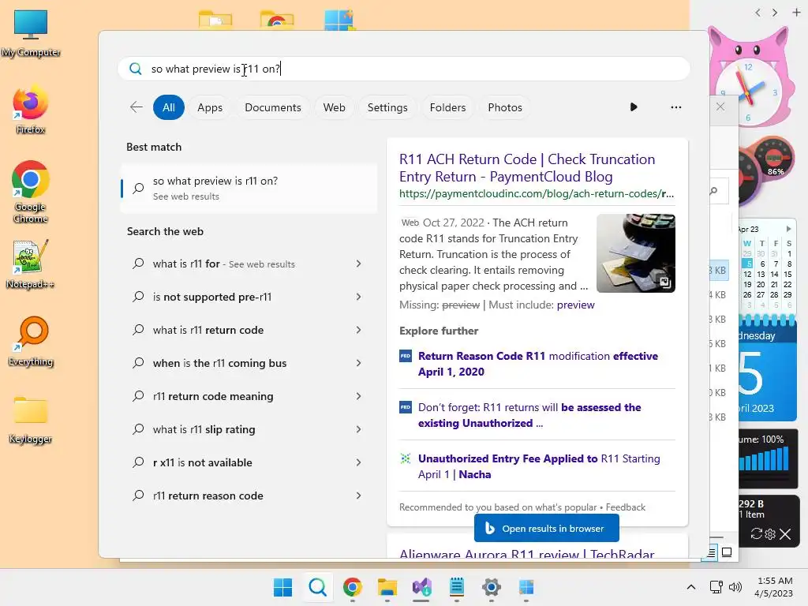
Task: Expand 'is not supported pre-r11' arrow
Action: [359, 297]
